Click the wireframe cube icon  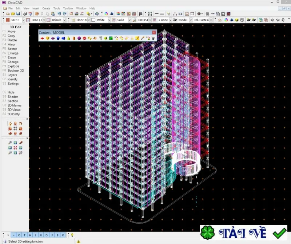click(242, 20)
